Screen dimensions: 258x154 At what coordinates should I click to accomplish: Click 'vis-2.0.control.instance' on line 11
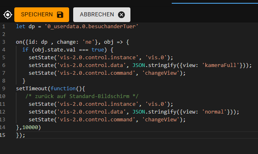pos(98,104)
